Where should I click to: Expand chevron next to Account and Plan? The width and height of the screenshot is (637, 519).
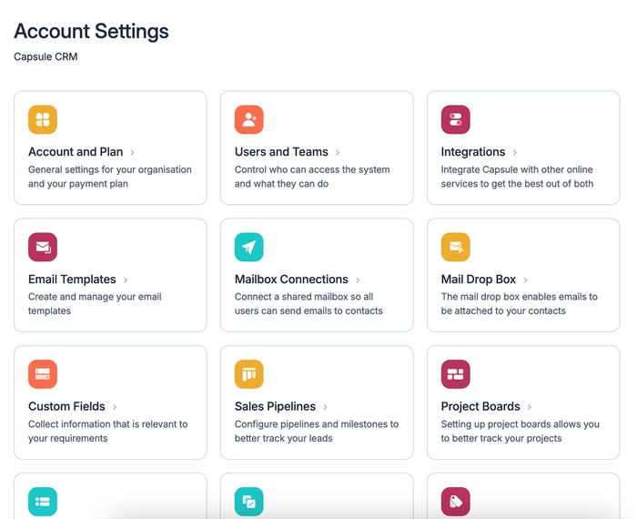(x=132, y=152)
